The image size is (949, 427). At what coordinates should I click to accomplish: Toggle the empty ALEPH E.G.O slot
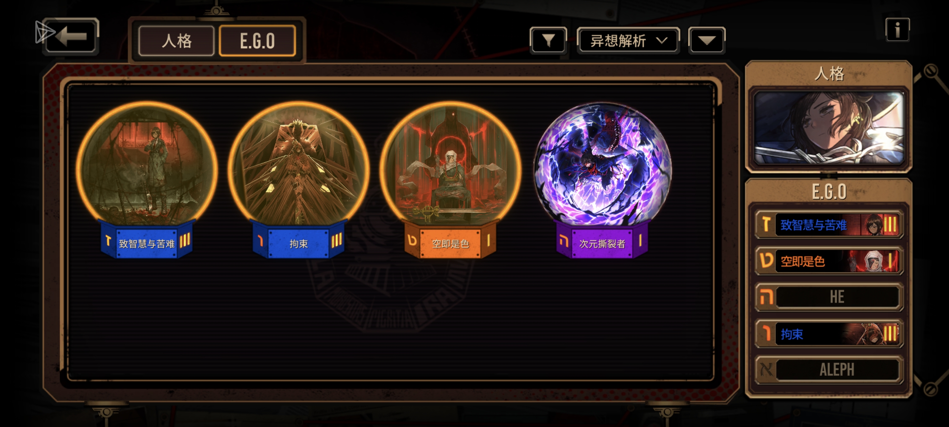point(829,370)
